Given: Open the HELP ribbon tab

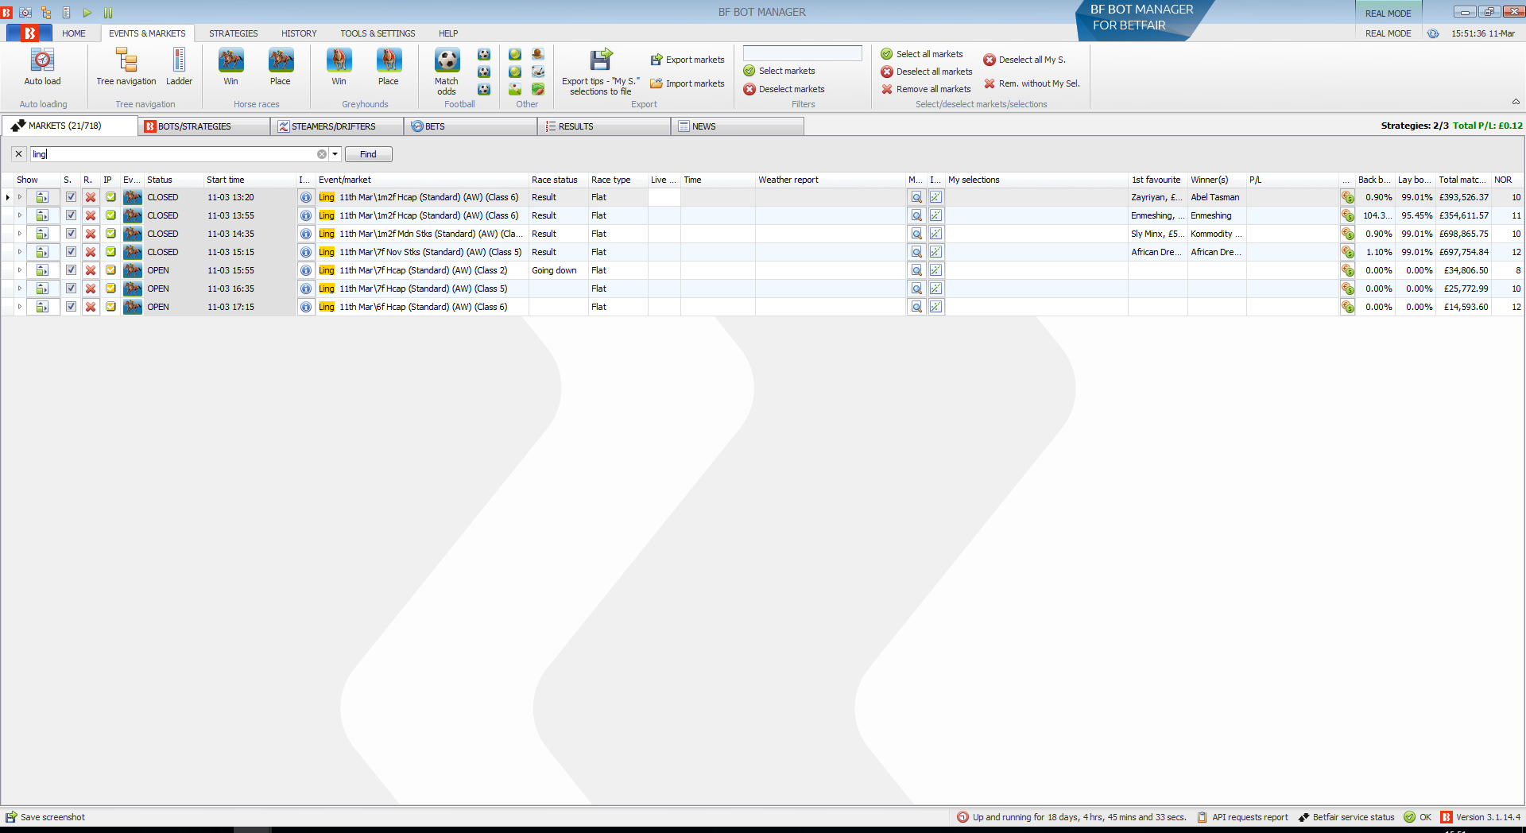Looking at the screenshot, I should point(448,33).
